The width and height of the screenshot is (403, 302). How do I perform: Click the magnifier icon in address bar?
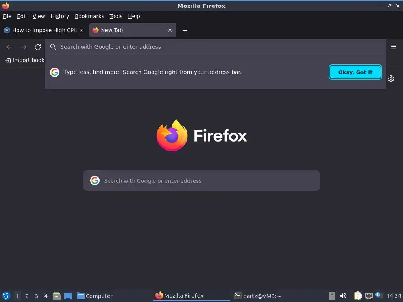53,47
